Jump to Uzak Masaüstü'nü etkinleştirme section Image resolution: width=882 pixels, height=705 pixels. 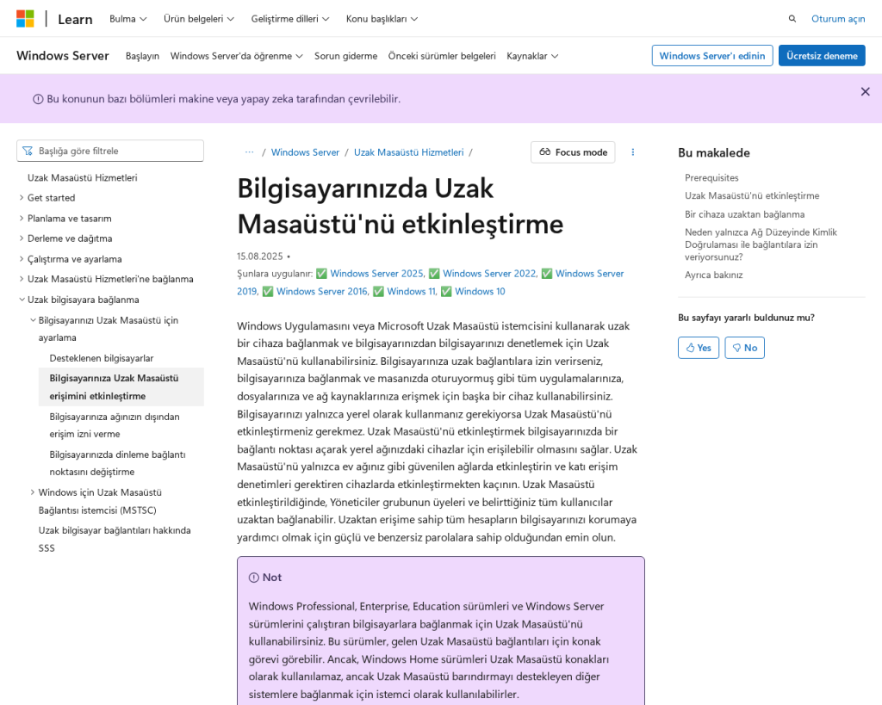pos(751,195)
